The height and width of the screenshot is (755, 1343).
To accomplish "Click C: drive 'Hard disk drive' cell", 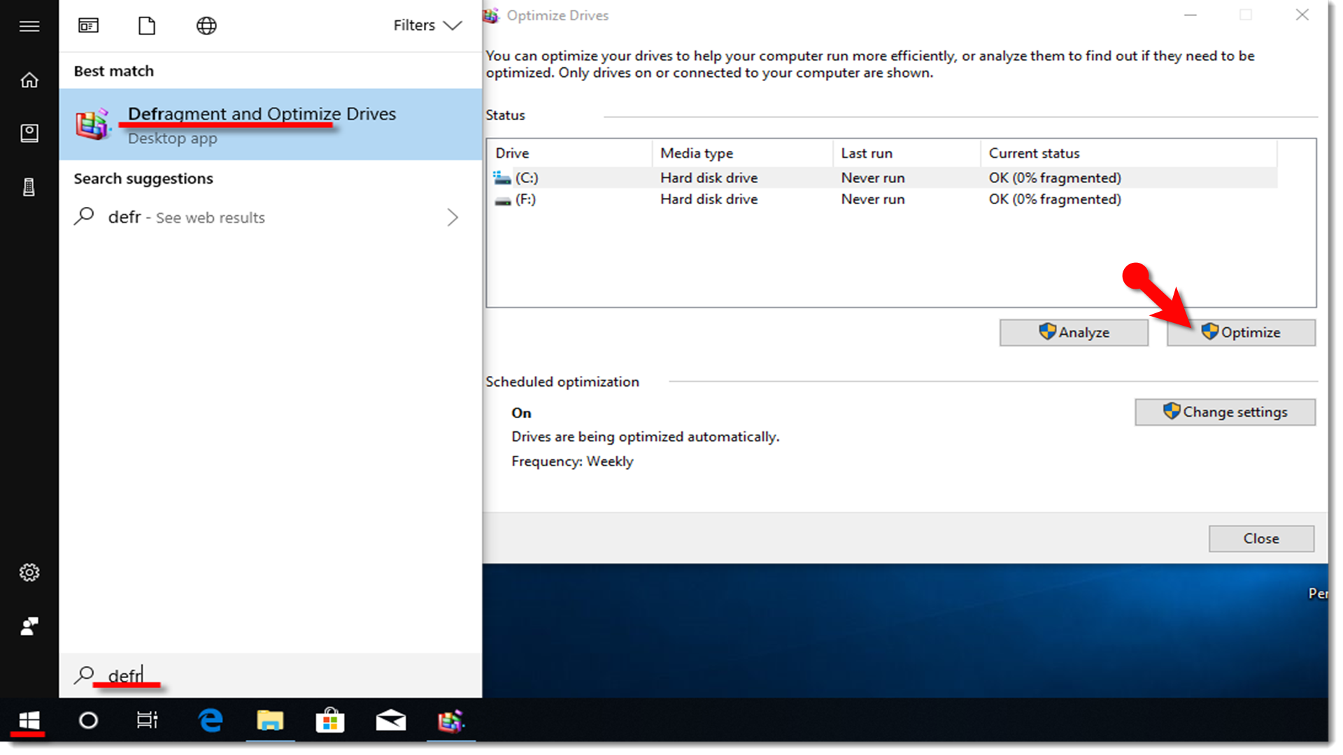I will tap(709, 178).
